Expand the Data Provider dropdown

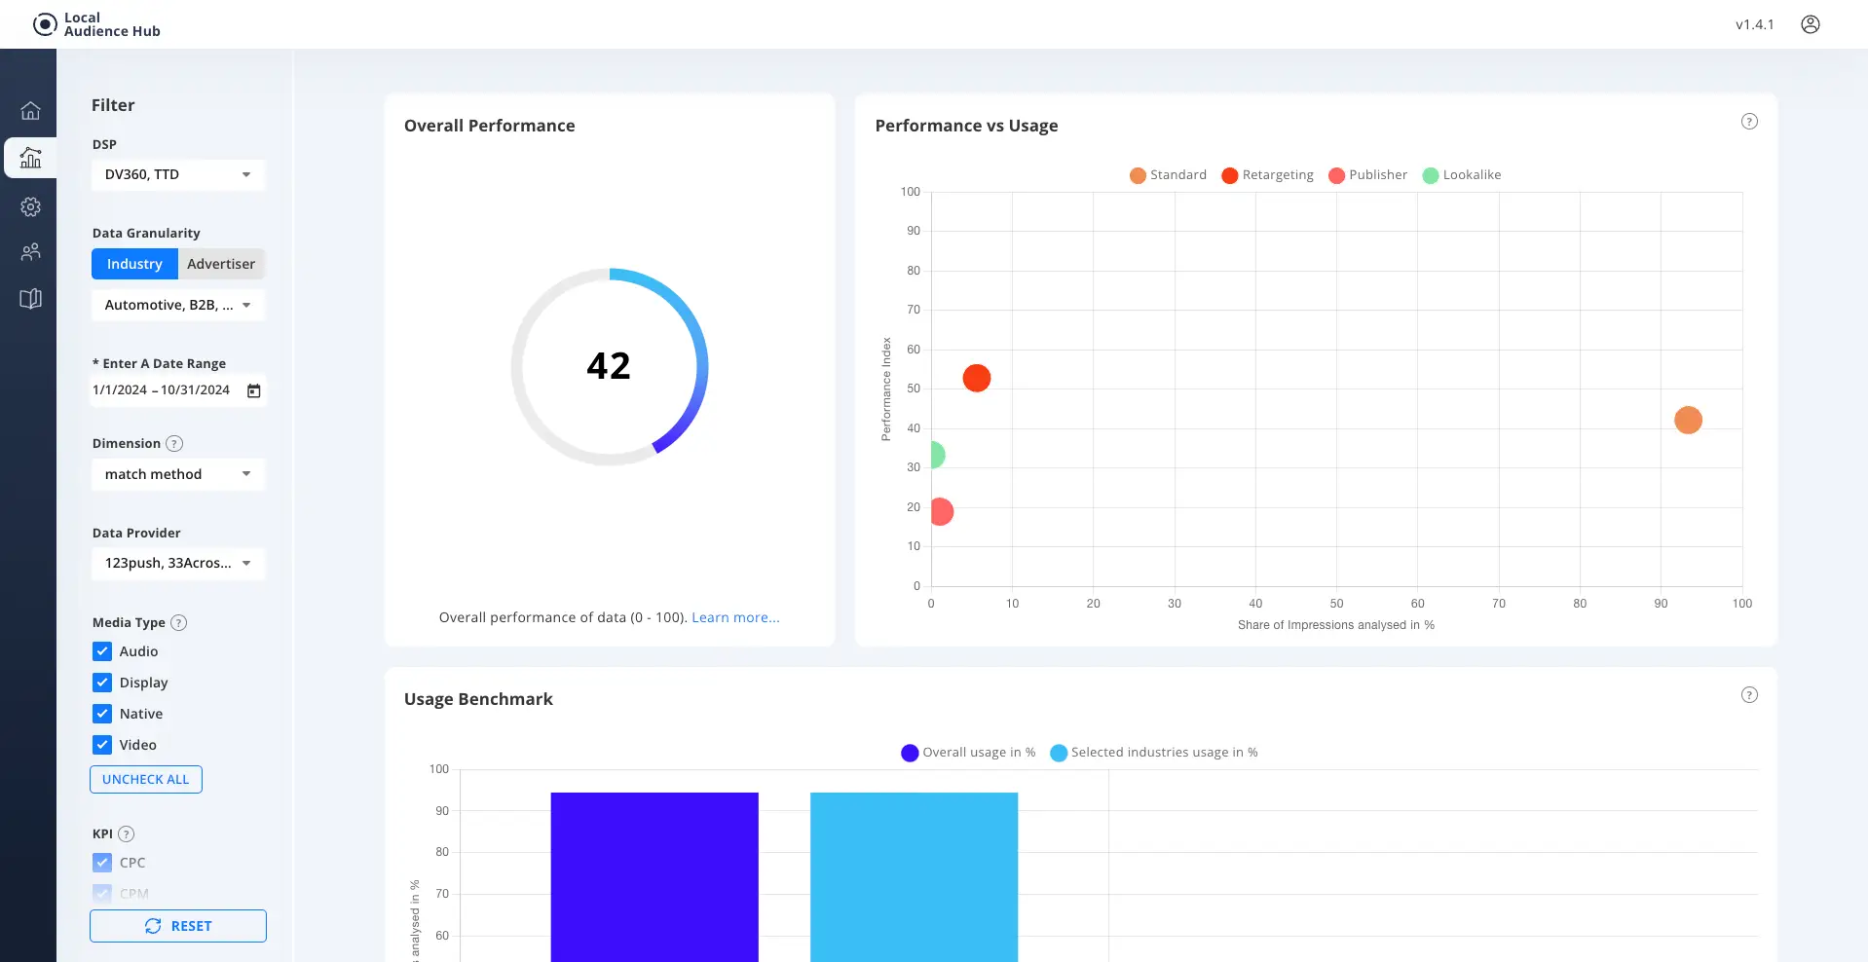pyautogui.click(x=178, y=564)
